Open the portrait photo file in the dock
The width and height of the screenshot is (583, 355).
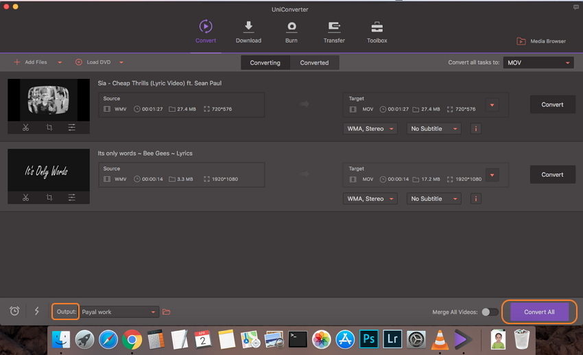498,339
